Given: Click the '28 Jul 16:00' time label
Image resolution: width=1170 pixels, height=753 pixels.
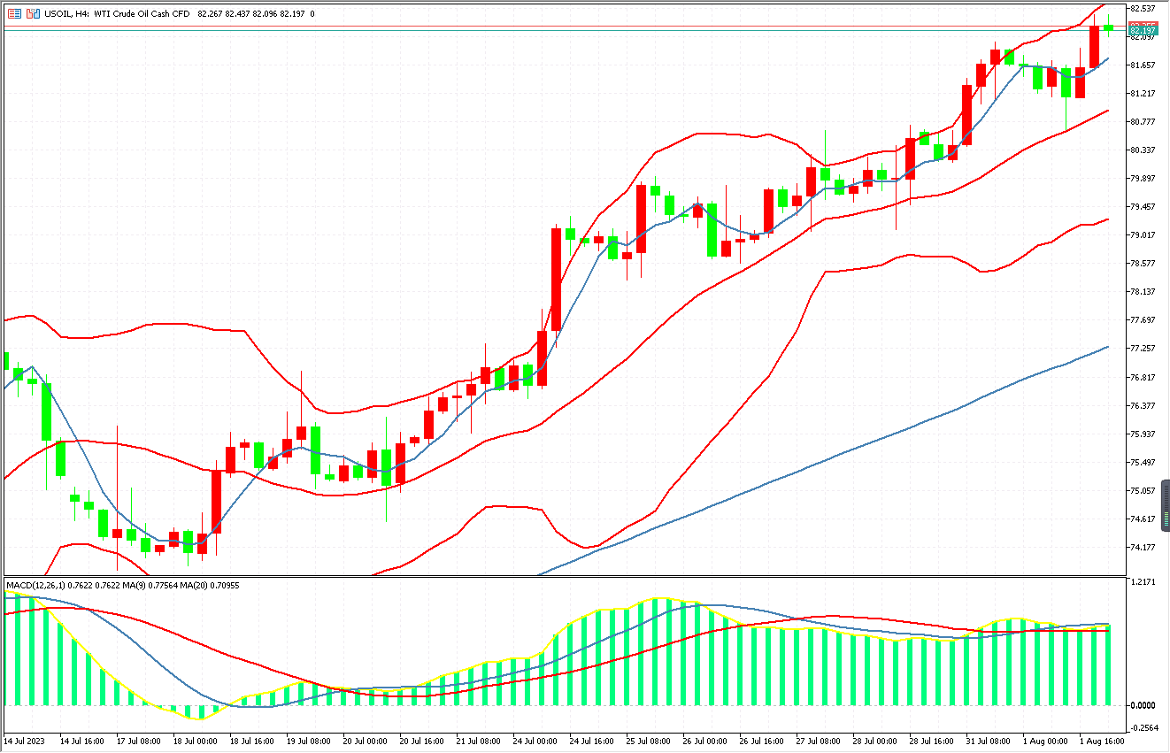Looking at the screenshot, I should coord(932,741).
